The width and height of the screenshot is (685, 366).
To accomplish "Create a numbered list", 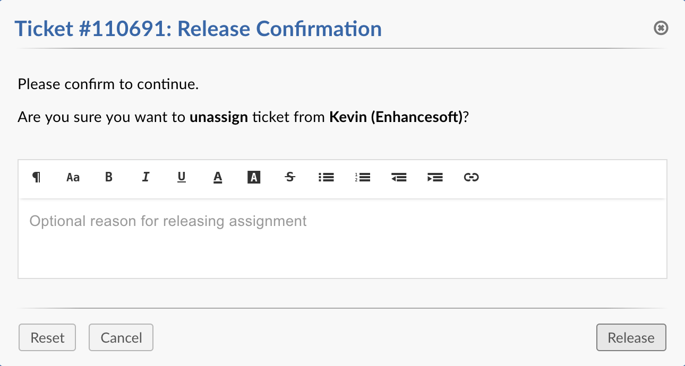I will tap(362, 177).
